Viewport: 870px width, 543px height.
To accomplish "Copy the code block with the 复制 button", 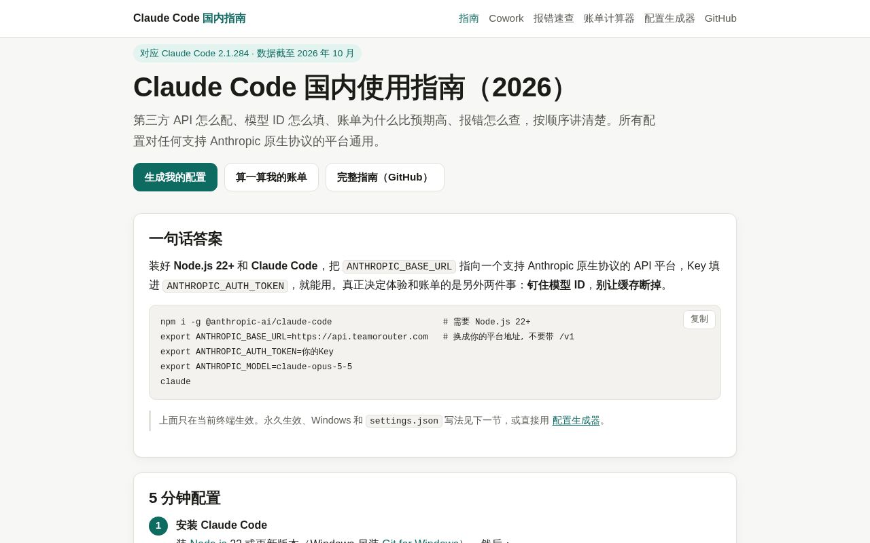I will click(699, 320).
